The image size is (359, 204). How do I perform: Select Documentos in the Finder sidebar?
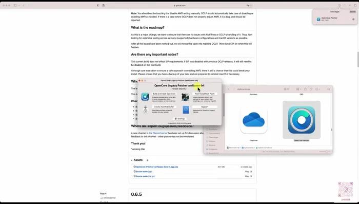pyautogui.click(x=213, y=133)
